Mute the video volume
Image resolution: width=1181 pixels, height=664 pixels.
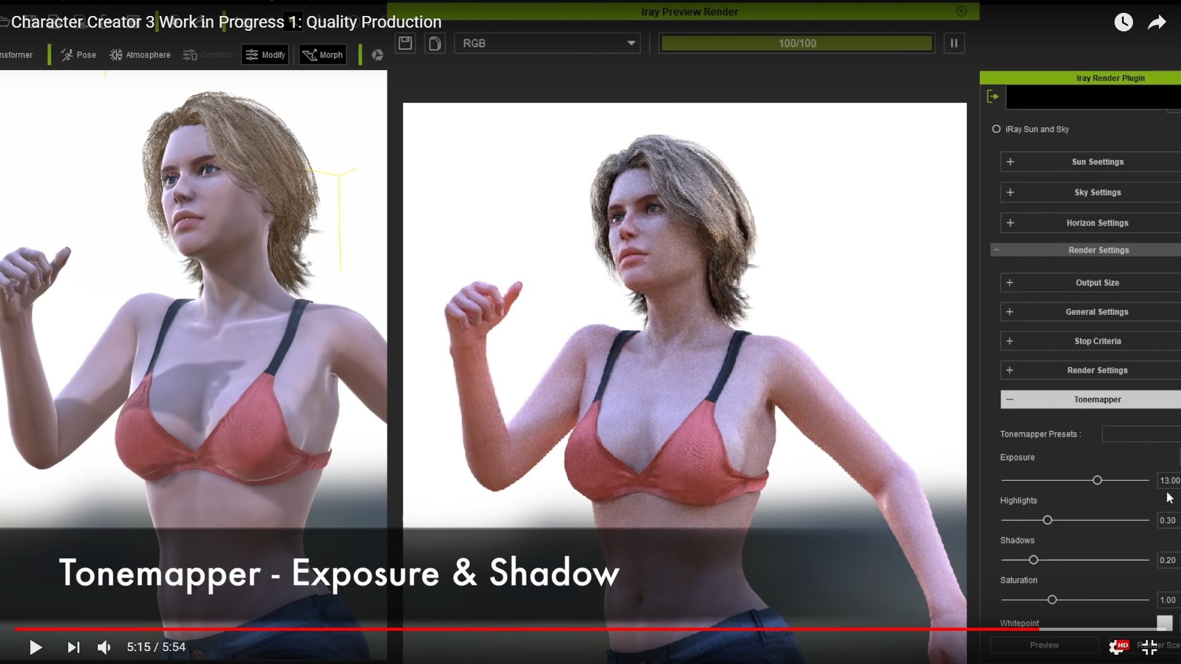[105, 647]
